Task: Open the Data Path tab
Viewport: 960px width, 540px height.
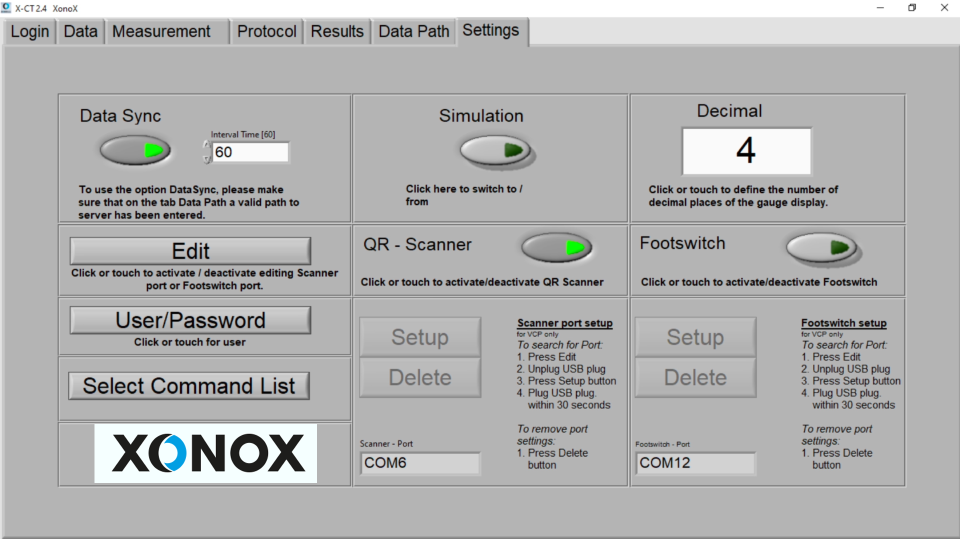Action: [x=413, y=31]
